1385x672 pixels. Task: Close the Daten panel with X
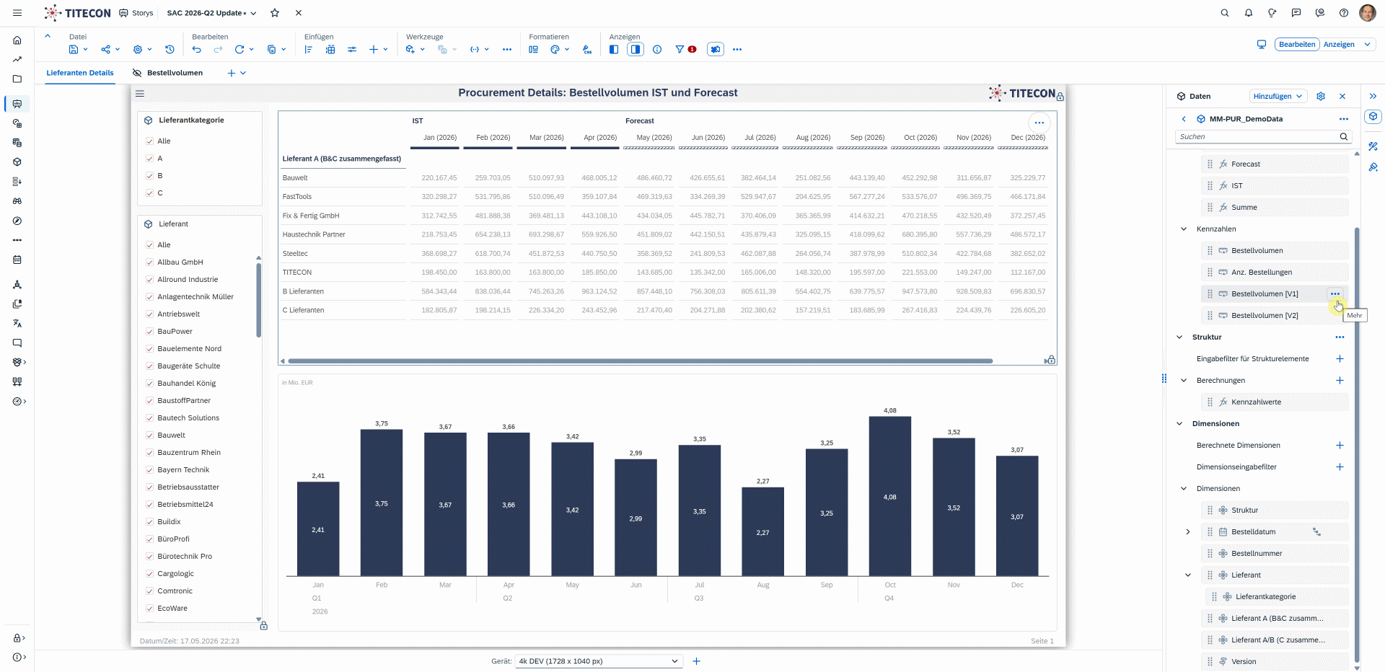(x=1342, y=96)
